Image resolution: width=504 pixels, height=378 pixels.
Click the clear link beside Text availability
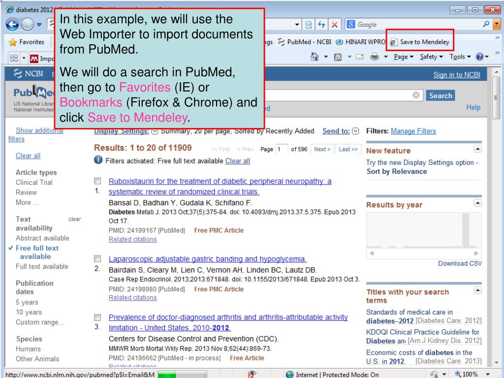point(75,219)
